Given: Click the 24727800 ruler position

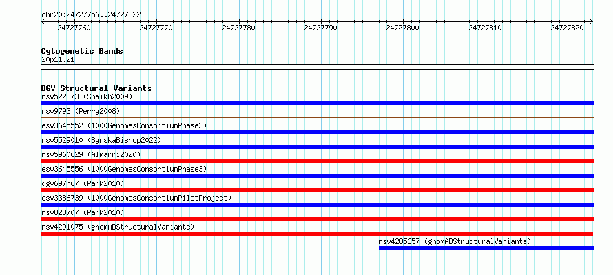Looking at the screenshot, I should 403,28.
